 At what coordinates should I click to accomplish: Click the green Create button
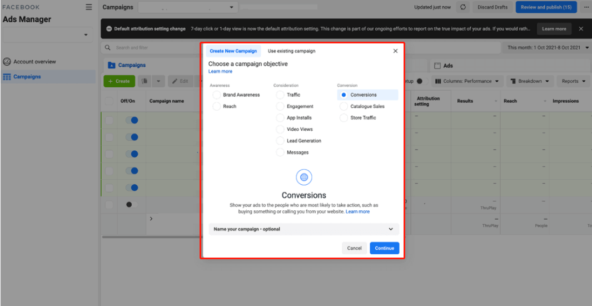pyautogui.click(x=120, y=81)
